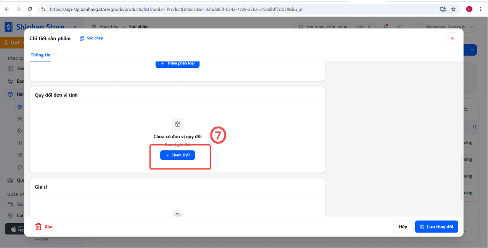Open the Chrome profile avatar L
Screen dimensions: 488x248
(x=469, y=9)
